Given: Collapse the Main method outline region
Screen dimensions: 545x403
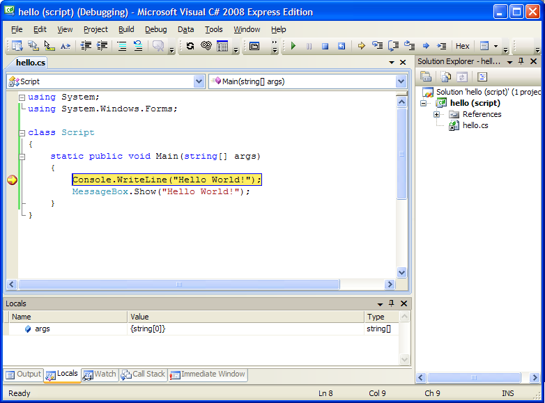Looking at the screenshot, I should click(22, 157).
